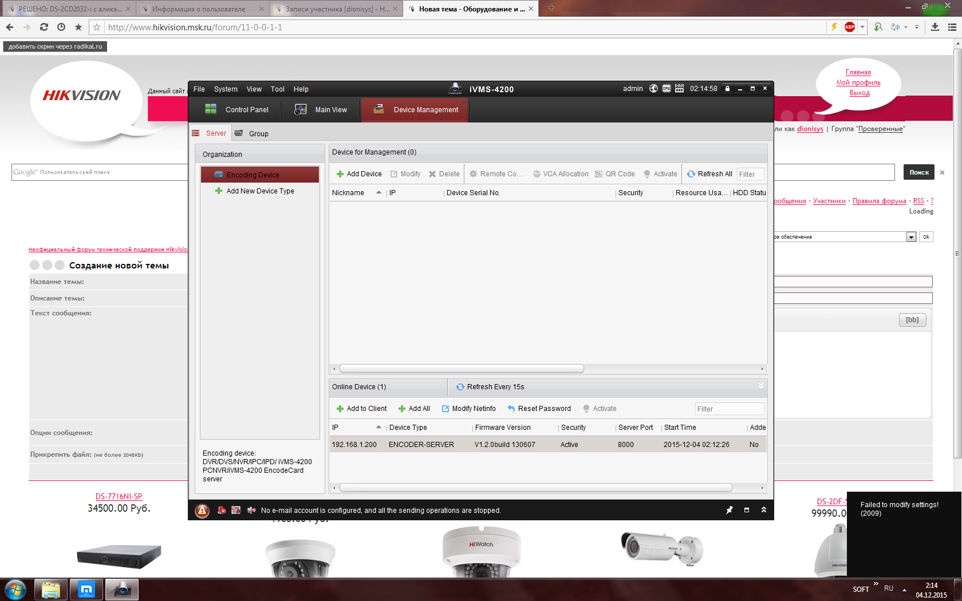Screen dimensions: 962x601
Task: Open the Control Panel tab
Action: (236, 110)
